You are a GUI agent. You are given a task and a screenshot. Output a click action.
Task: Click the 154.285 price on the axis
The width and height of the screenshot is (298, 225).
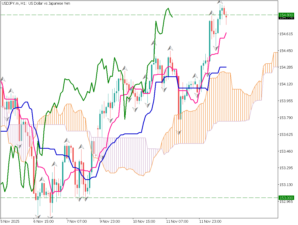[x=286, y=67]
